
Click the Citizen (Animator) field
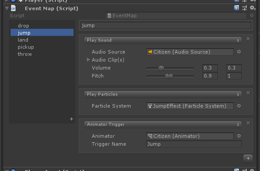coord(190,136)
